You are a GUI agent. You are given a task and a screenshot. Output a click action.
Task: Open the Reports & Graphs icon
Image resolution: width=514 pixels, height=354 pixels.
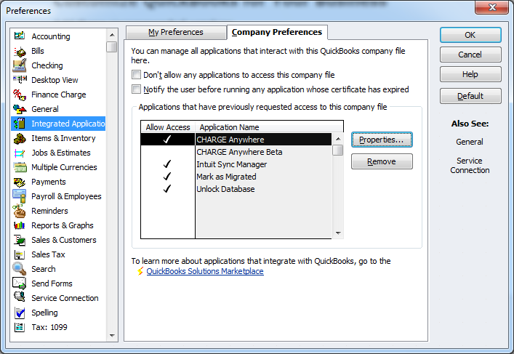click(19, 225)
